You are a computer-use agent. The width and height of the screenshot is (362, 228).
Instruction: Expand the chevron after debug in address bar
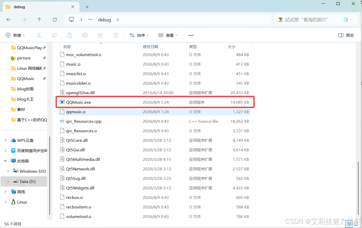(x=118, y=20)
